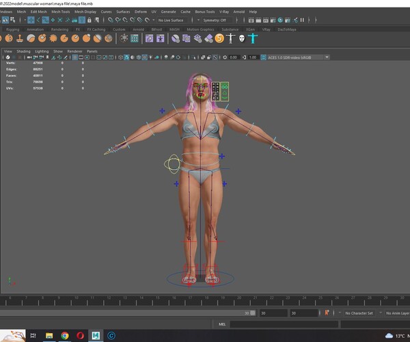
Task: Open Google Chrome from the taskbar
Action: (65, 335)
